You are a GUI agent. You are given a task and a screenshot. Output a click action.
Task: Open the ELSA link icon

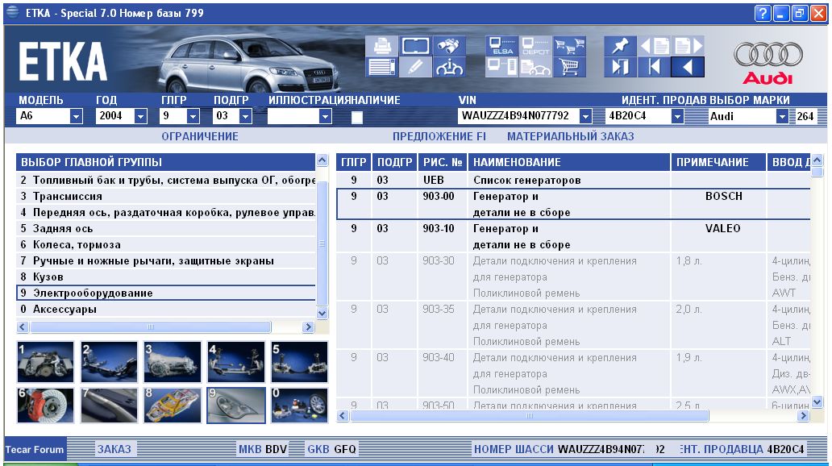[x=501, y=46]
